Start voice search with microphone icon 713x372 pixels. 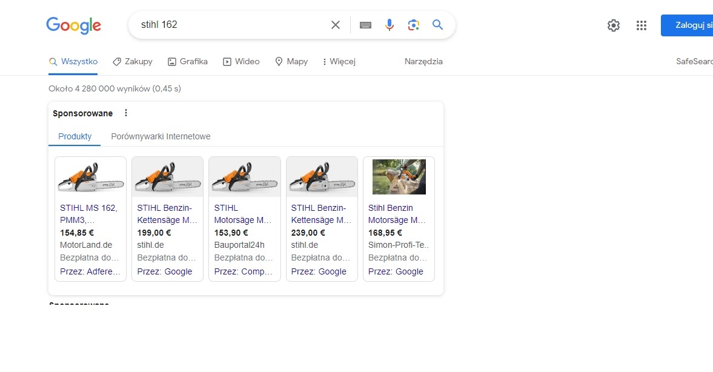tap(390, 25)
